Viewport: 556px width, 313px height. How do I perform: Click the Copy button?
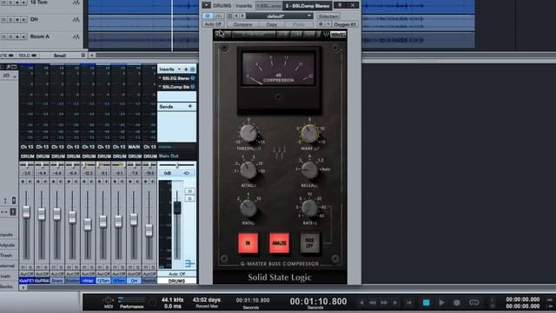272,24
